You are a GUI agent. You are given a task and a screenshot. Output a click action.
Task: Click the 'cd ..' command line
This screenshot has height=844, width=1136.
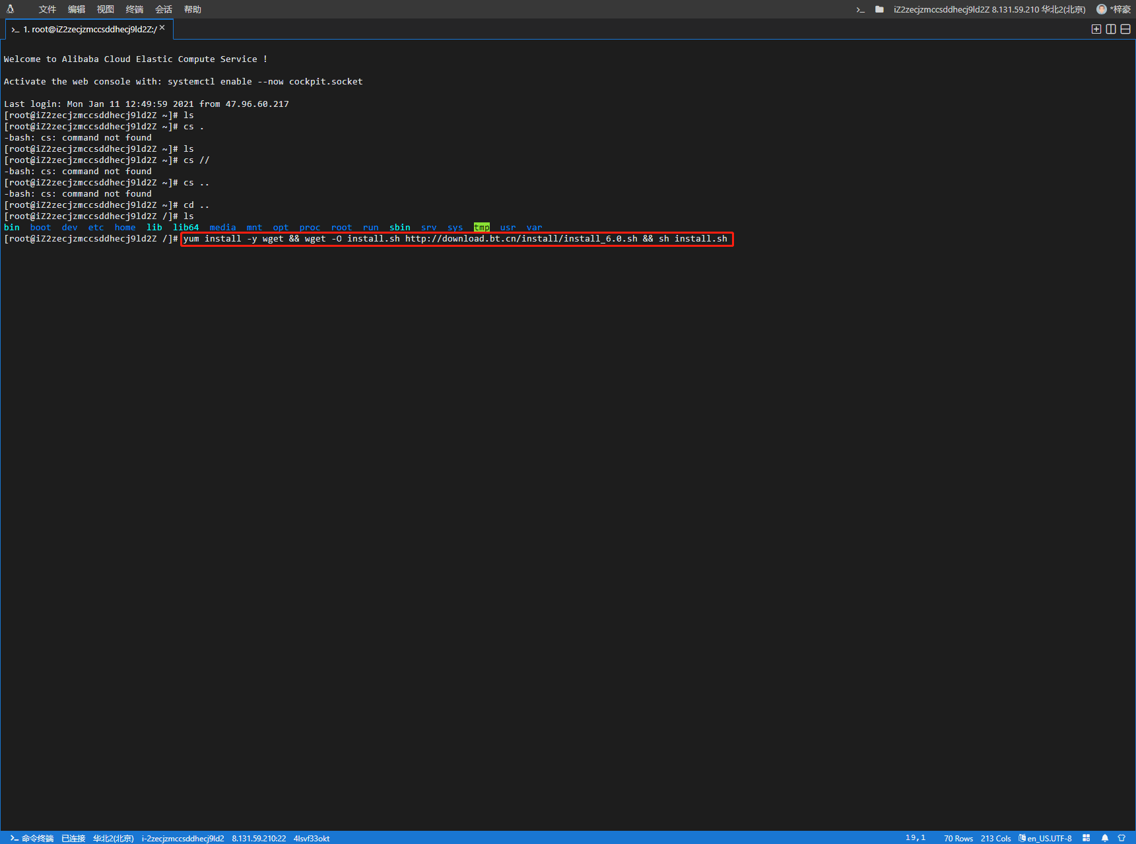point(107,205)
